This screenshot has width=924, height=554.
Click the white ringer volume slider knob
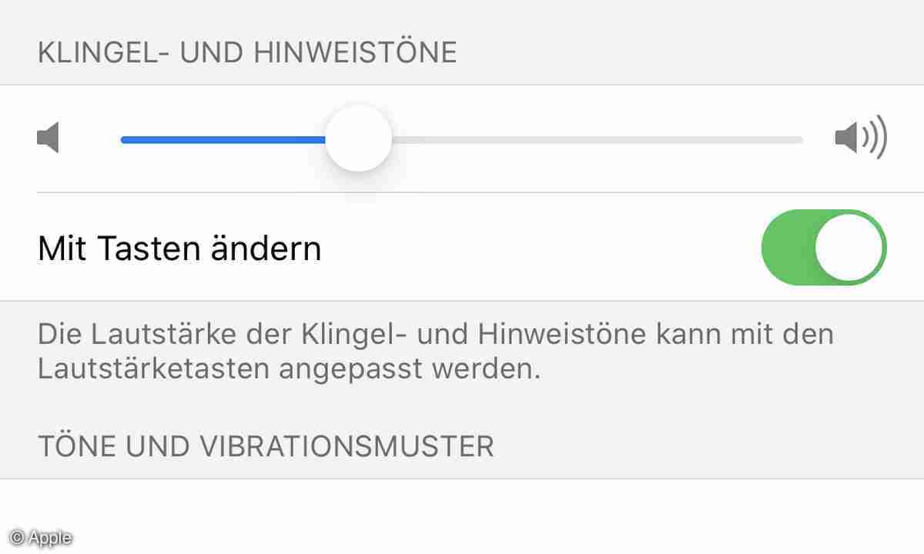(358, 139)
